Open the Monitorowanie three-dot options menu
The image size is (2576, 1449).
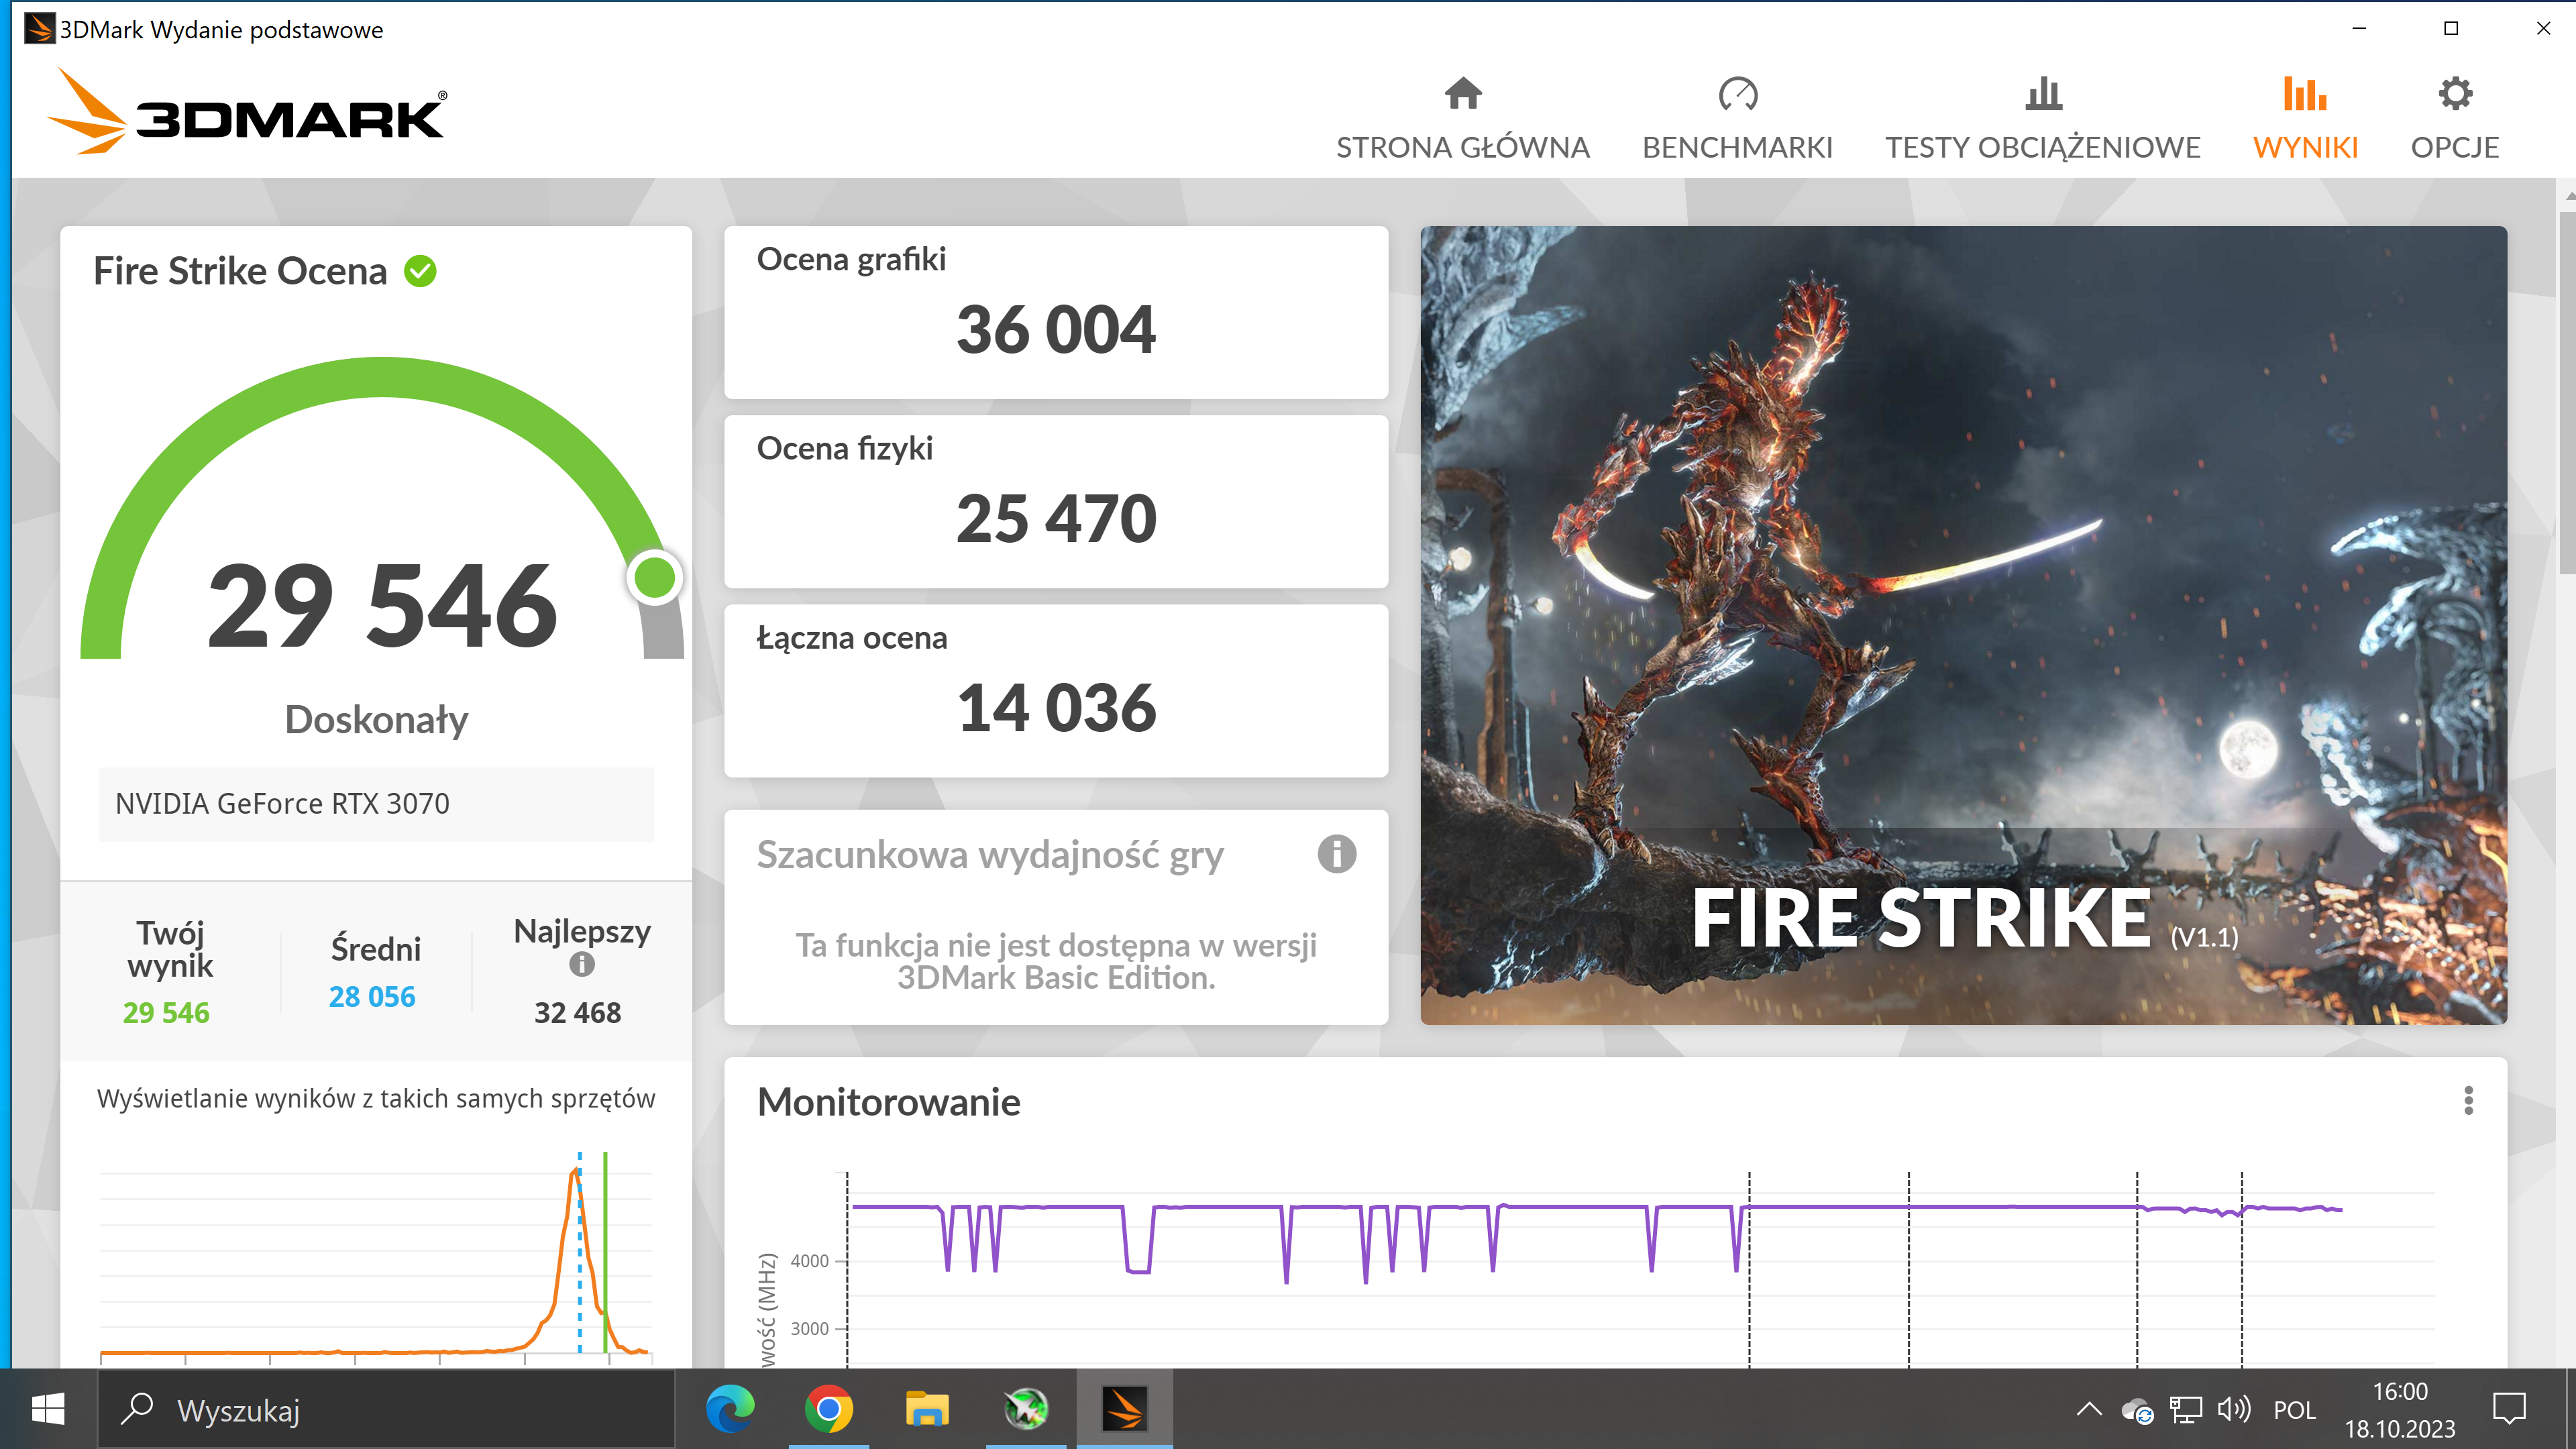2468,1100
